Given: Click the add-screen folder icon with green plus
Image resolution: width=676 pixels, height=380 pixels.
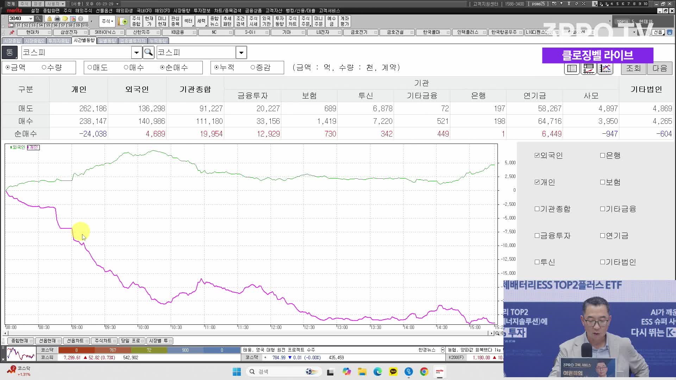Looking at the screenshot, I should pos(123,21).
